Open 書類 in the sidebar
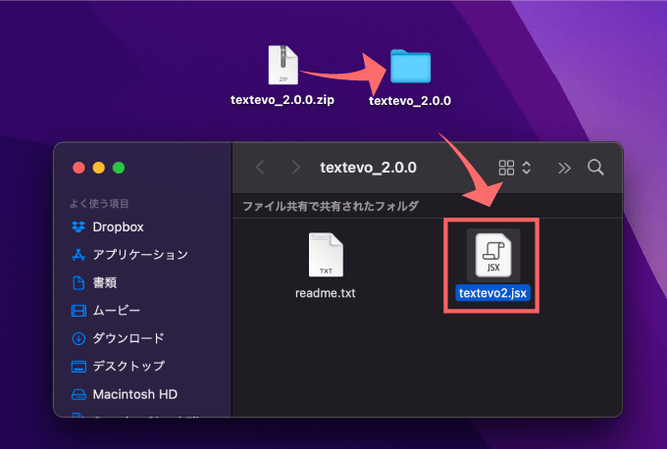Screen dimensions: 667x449 coord(94,282)
